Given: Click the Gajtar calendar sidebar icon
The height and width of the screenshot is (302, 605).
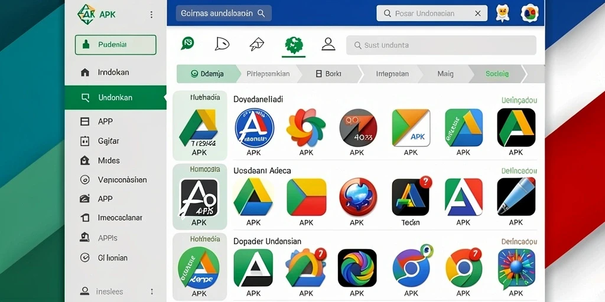Looking at the screenshot, I should click(84, 141).
